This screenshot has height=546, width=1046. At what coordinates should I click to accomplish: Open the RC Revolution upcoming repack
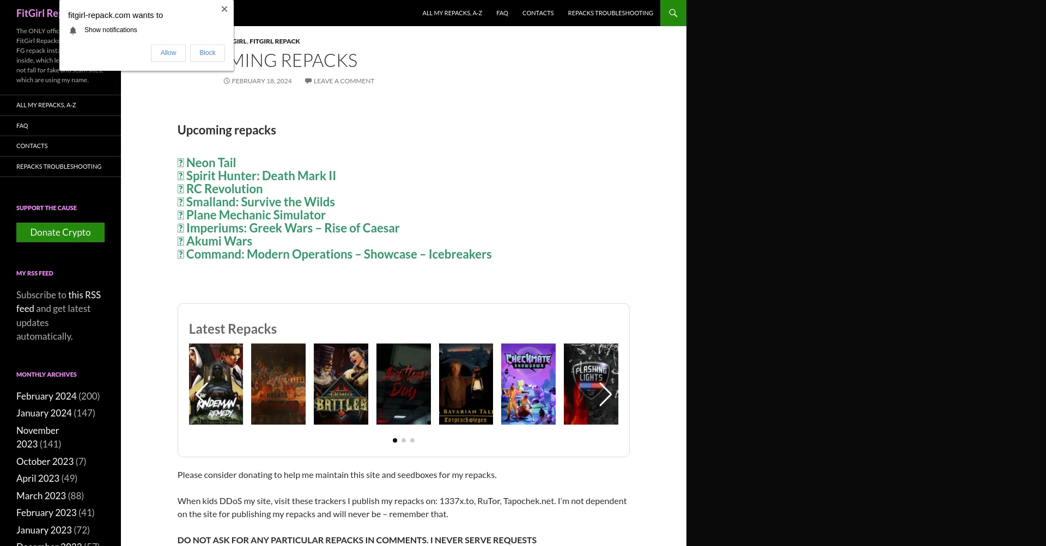click(224, 189)
